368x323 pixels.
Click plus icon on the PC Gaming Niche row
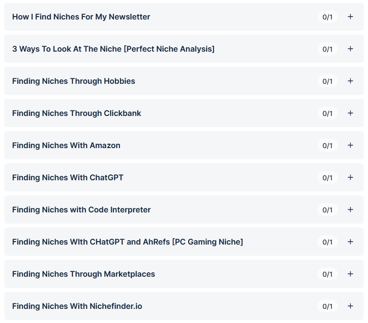(x=350, y=242)
